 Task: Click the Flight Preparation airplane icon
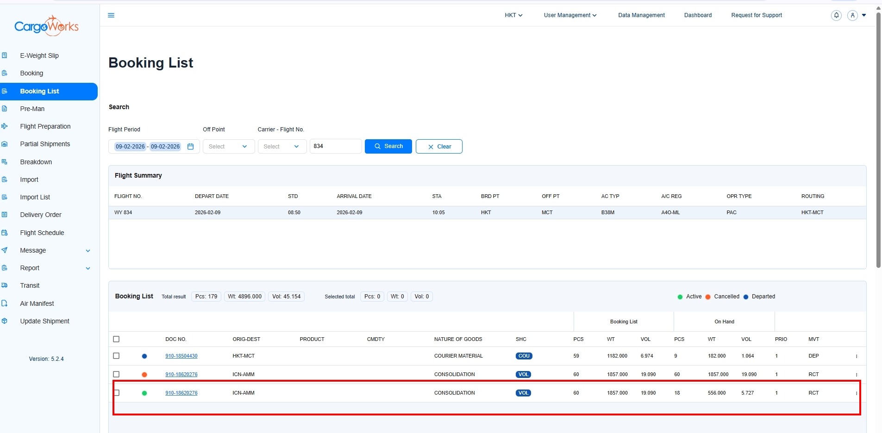pos(5,126)
